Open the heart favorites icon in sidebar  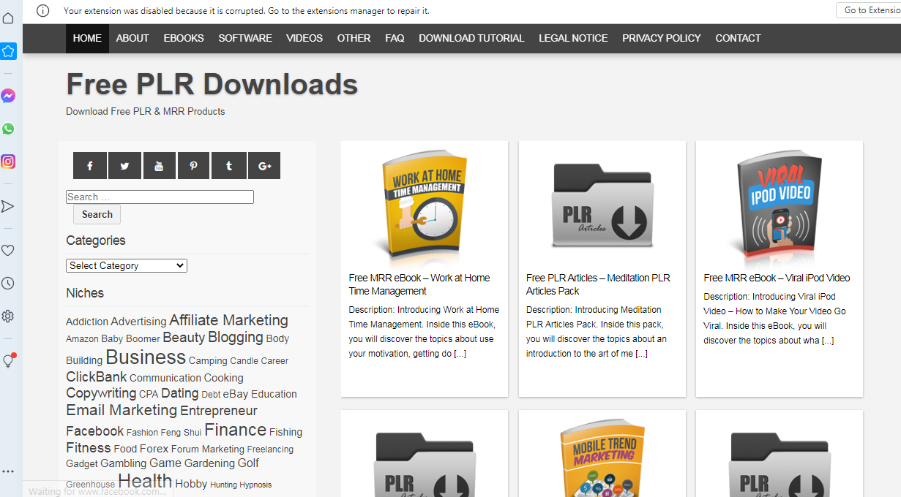click(8, 250)
